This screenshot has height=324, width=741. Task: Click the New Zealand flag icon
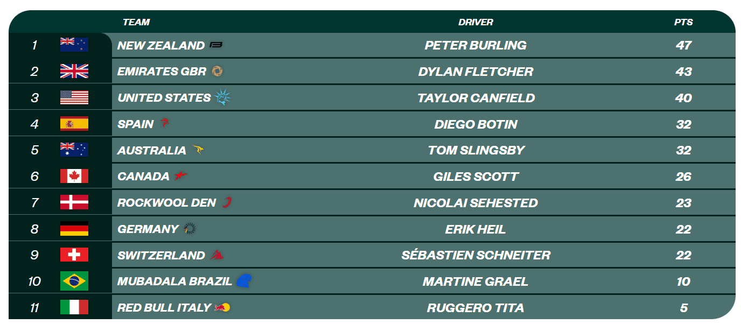(x=74, y=45)
